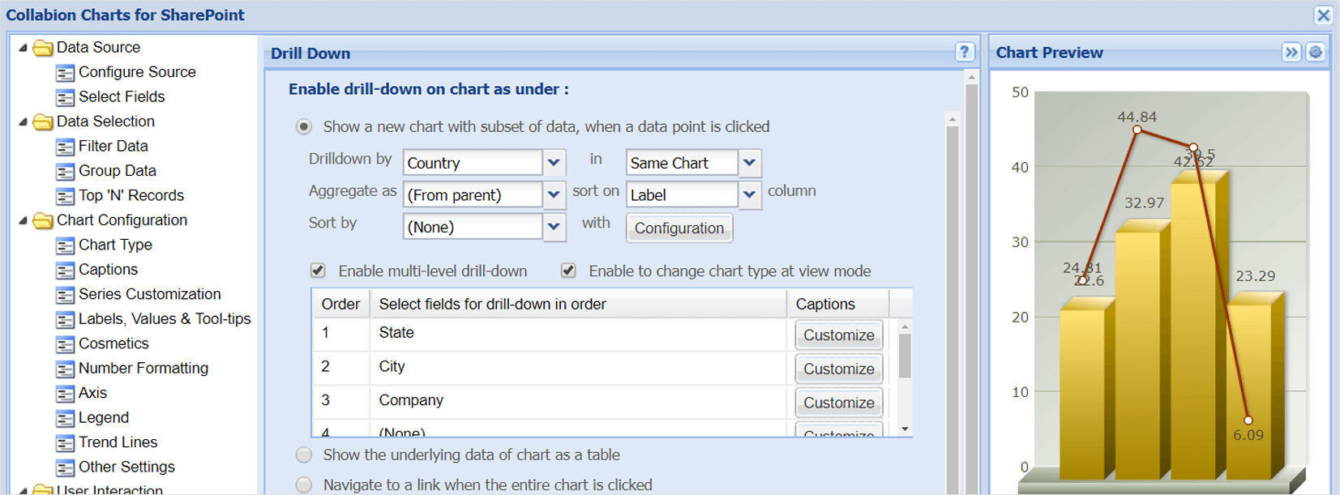Click Customize button for the State row

[838, 335]
